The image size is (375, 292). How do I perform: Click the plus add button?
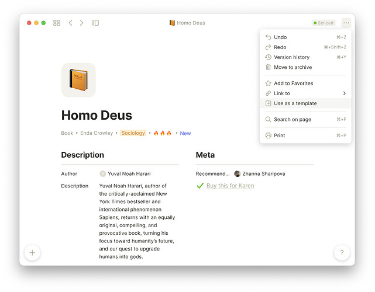coord(32,253)
